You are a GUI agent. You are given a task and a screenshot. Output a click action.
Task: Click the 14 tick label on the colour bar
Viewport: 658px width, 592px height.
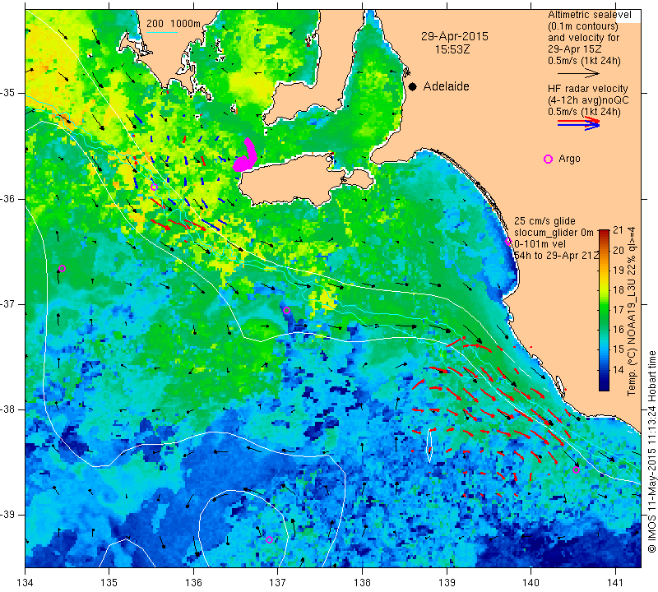618,370
